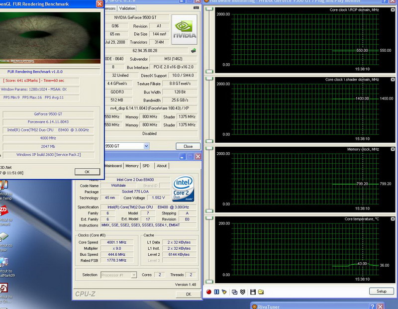Click the Bus Speed 444.6 MHz value

tap(117, 254)
